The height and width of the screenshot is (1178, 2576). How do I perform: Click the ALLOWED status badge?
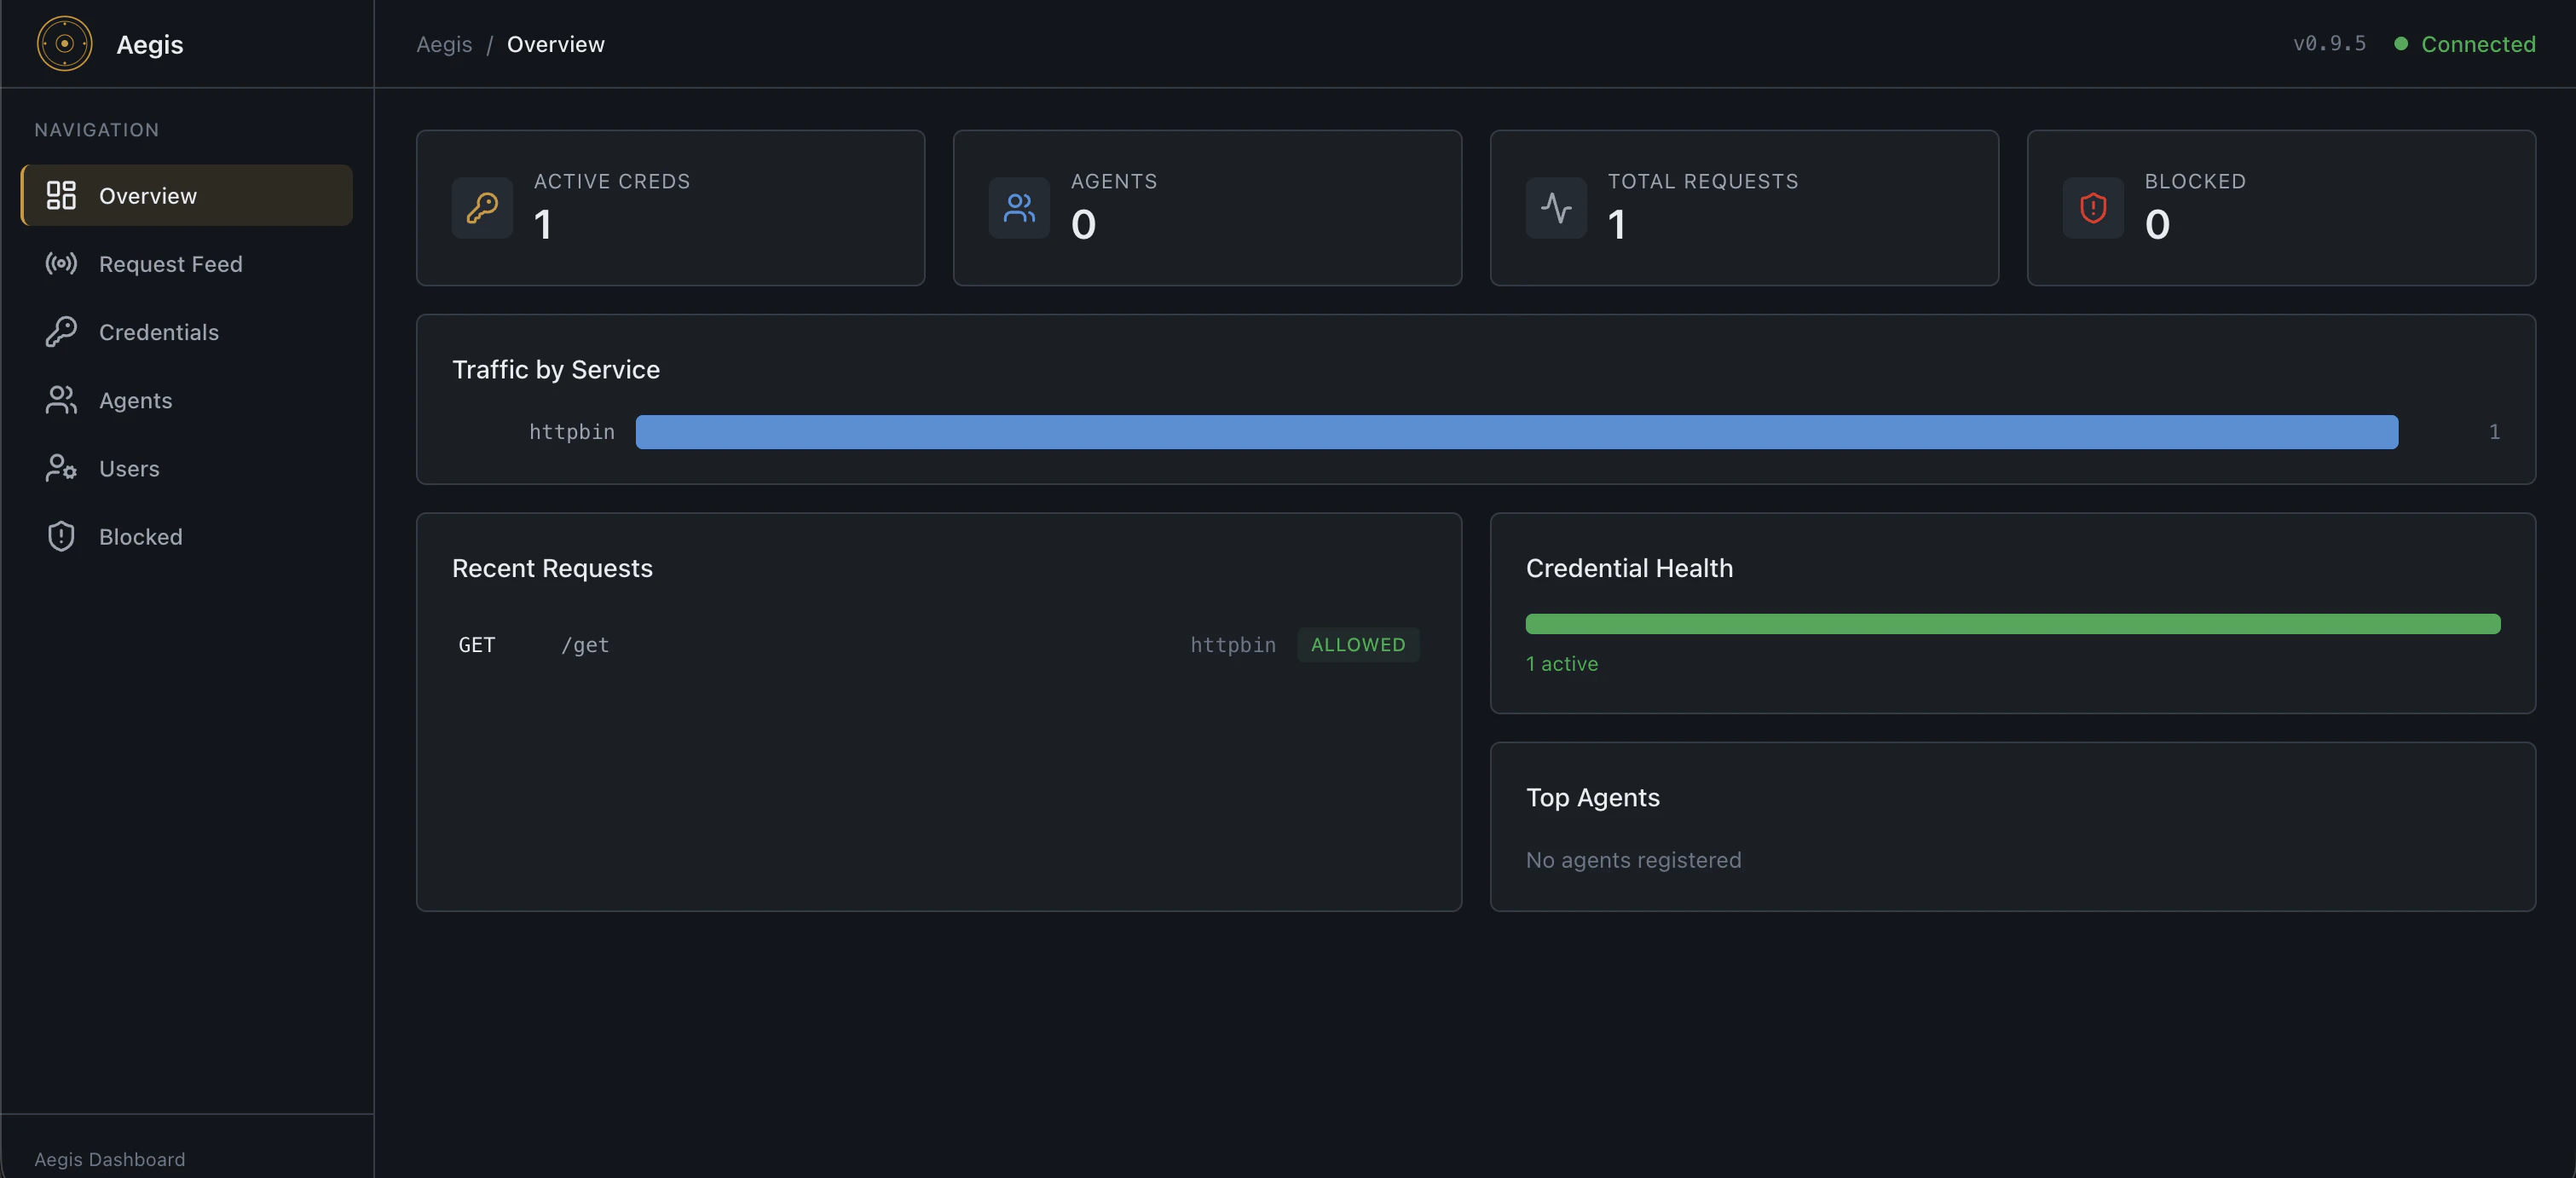point(1357,645)
